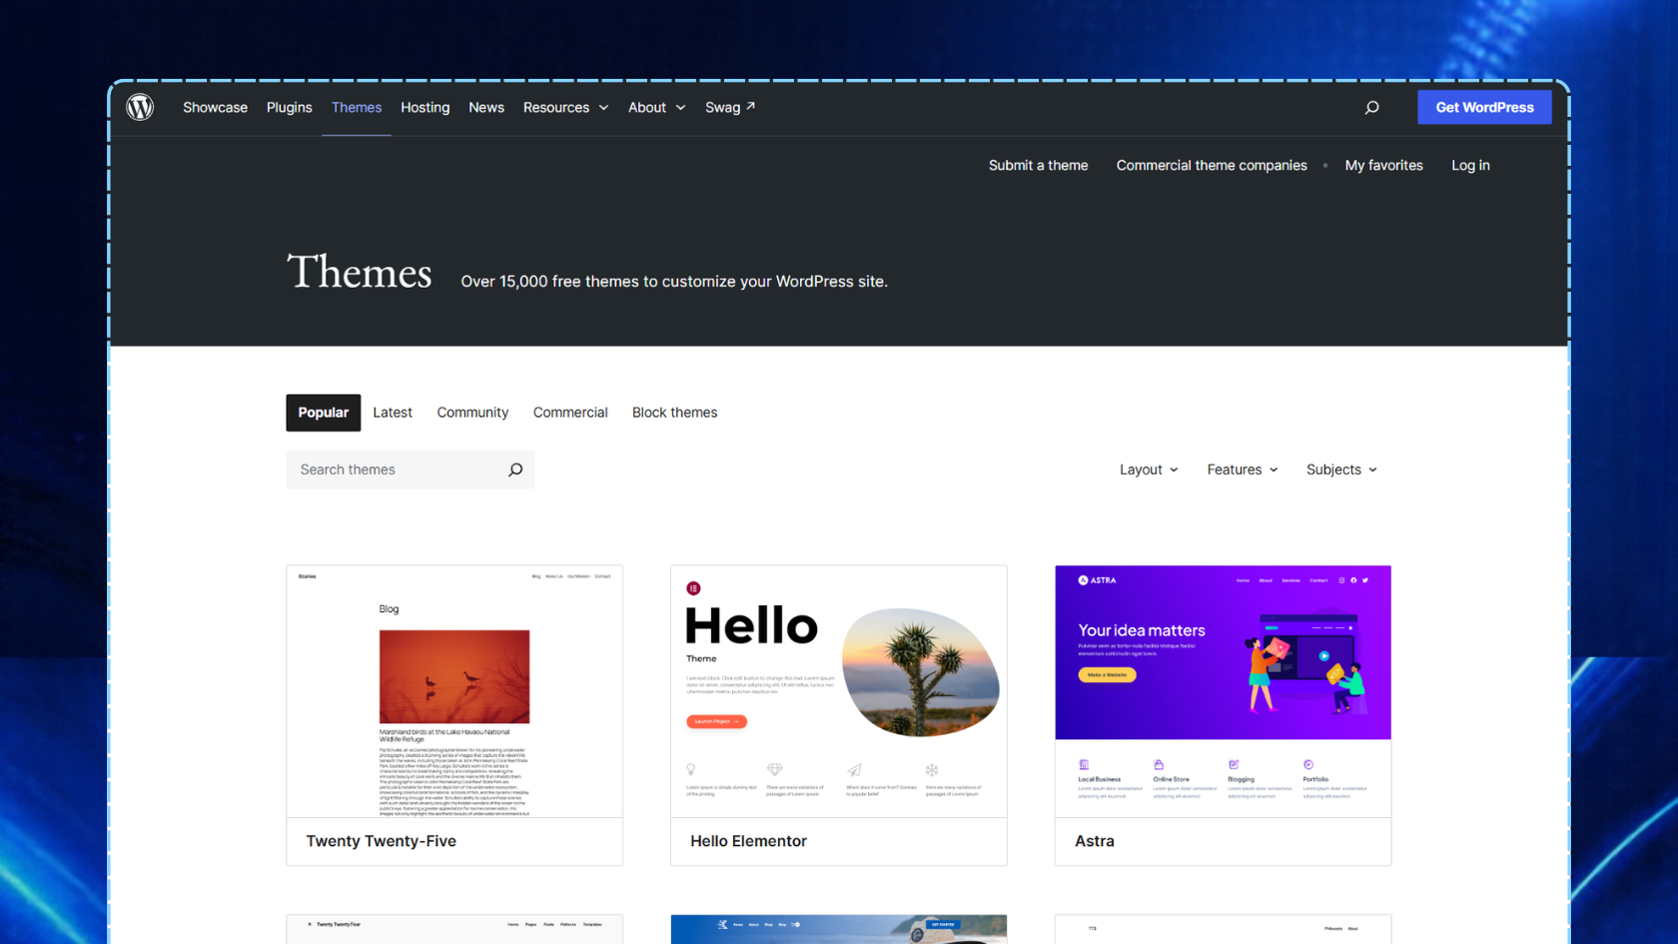This screenshot has width=1678, height=944.
Task: Open the Subjects filter dropdown
Action: (1341, 470)
